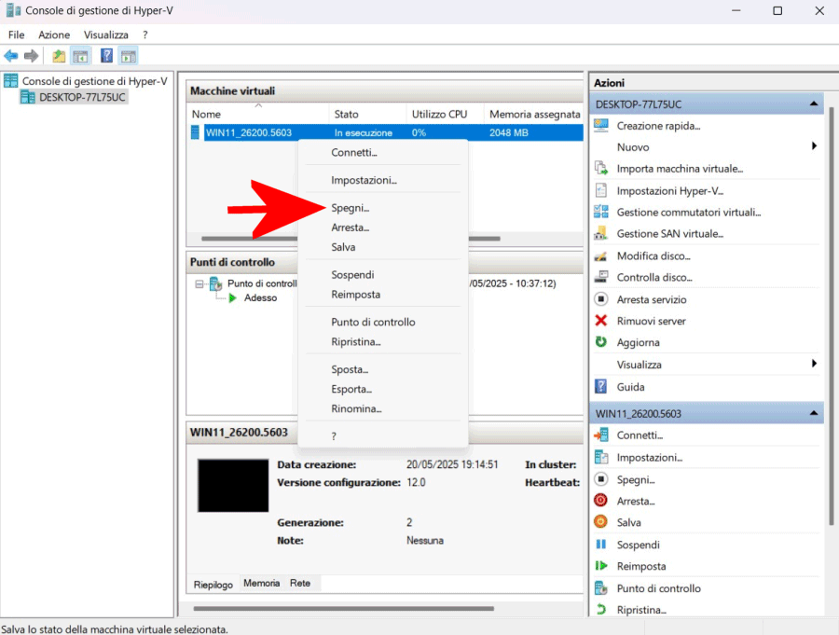This screenshot has width=839, height=635.
Task: Click Punto di controllo icon in actions pane
Action: [601, 587]
